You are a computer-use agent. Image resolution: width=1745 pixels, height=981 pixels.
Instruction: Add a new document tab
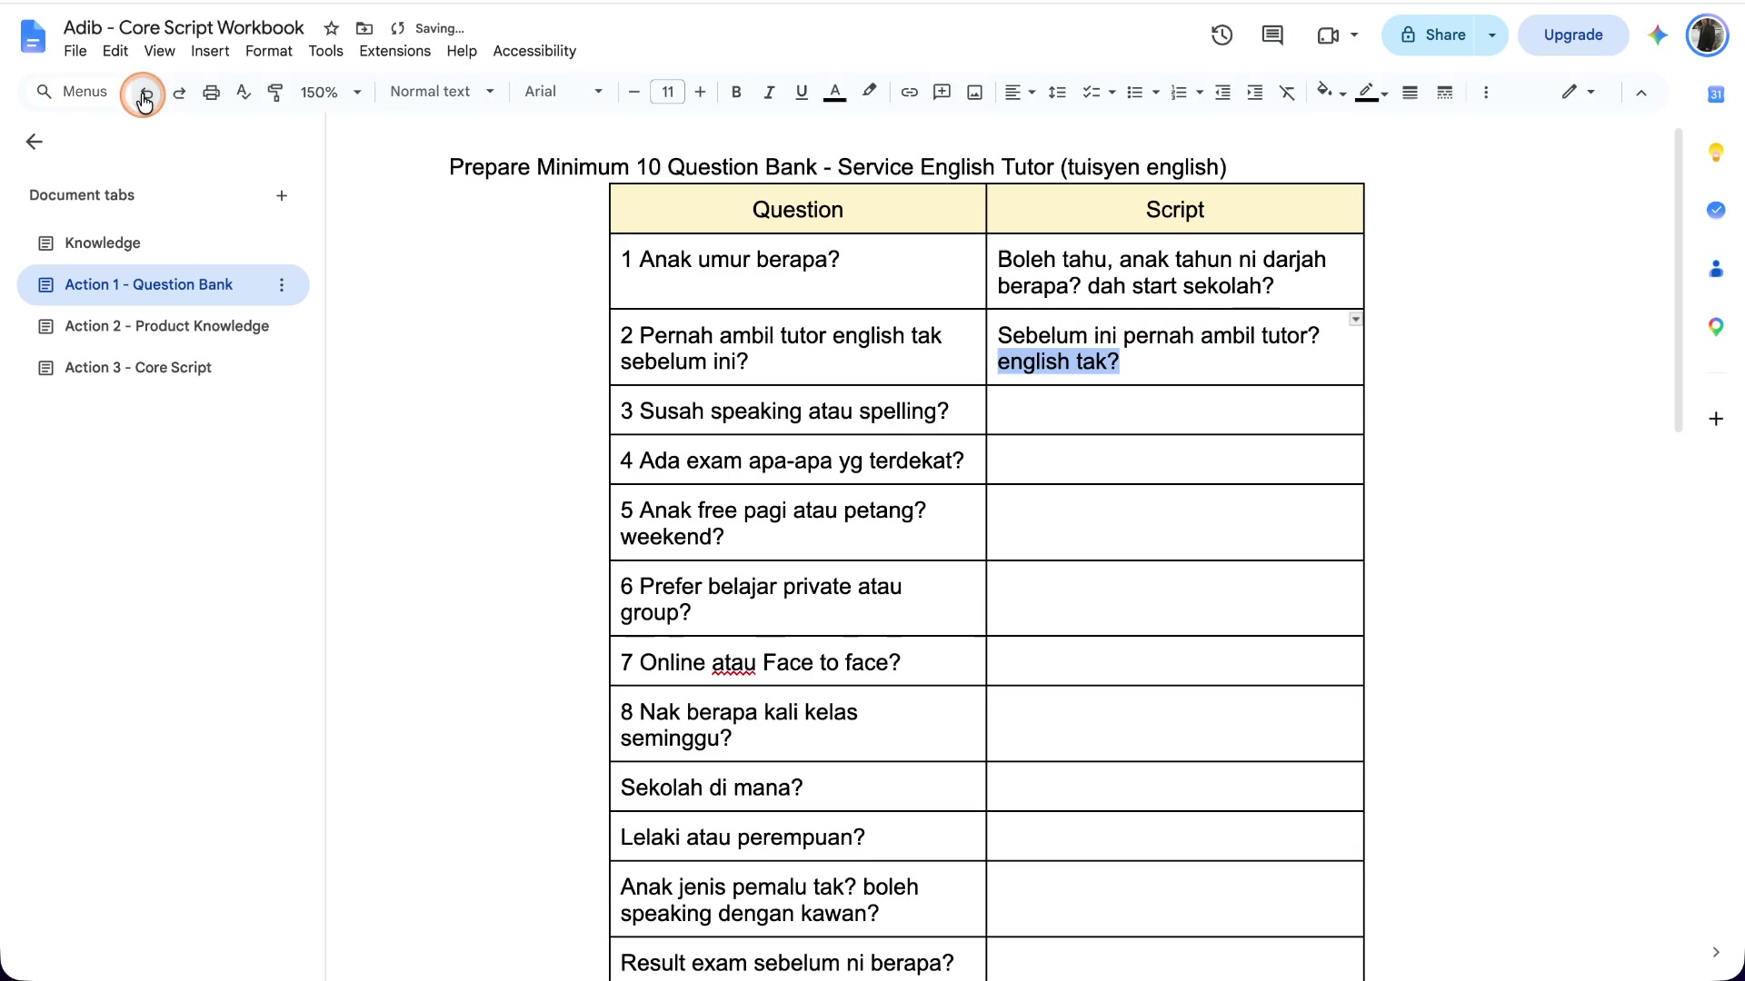(282, 196)
